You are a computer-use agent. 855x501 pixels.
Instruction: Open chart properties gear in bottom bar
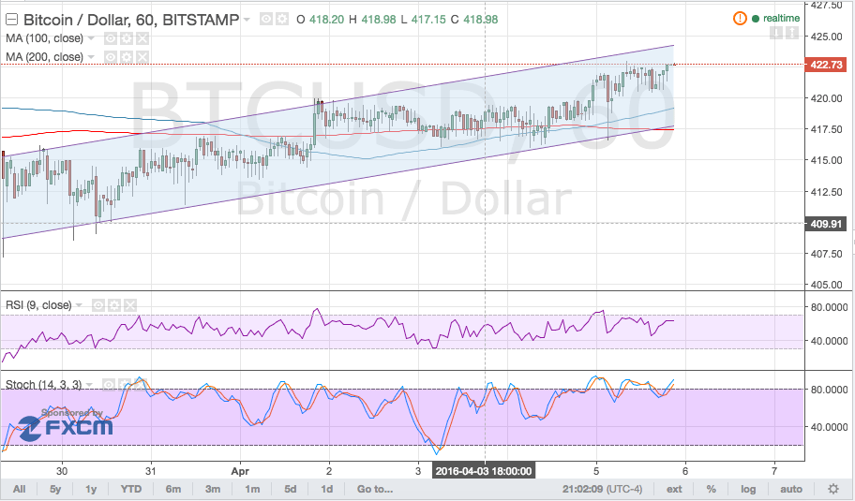click(833, 489)
